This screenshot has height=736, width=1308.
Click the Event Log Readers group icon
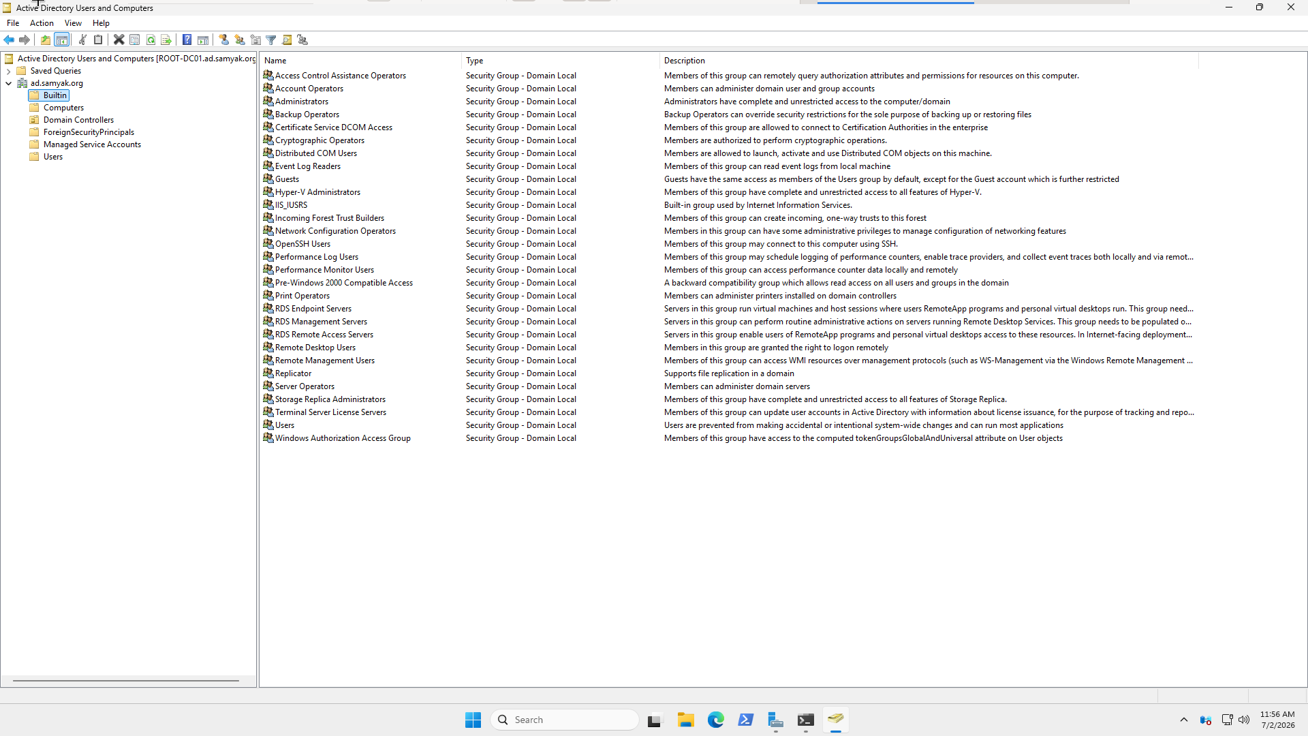268,166
